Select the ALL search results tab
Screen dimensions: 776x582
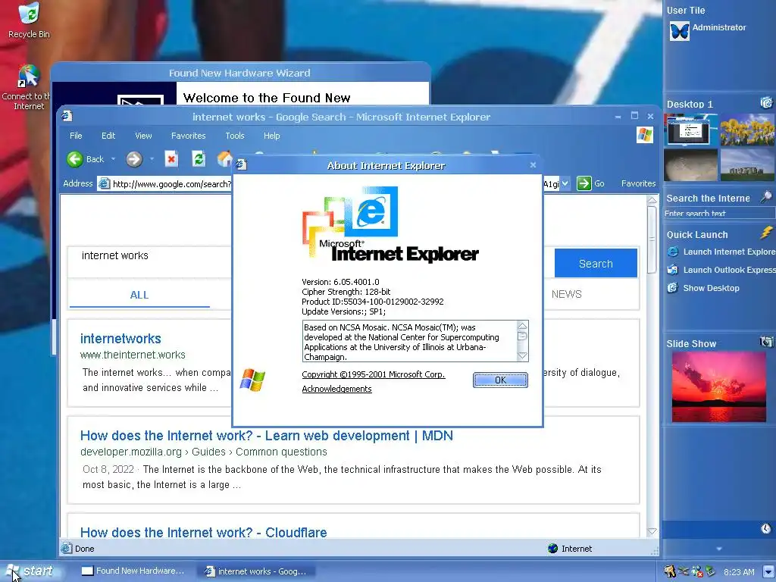[x=139, y=295]
